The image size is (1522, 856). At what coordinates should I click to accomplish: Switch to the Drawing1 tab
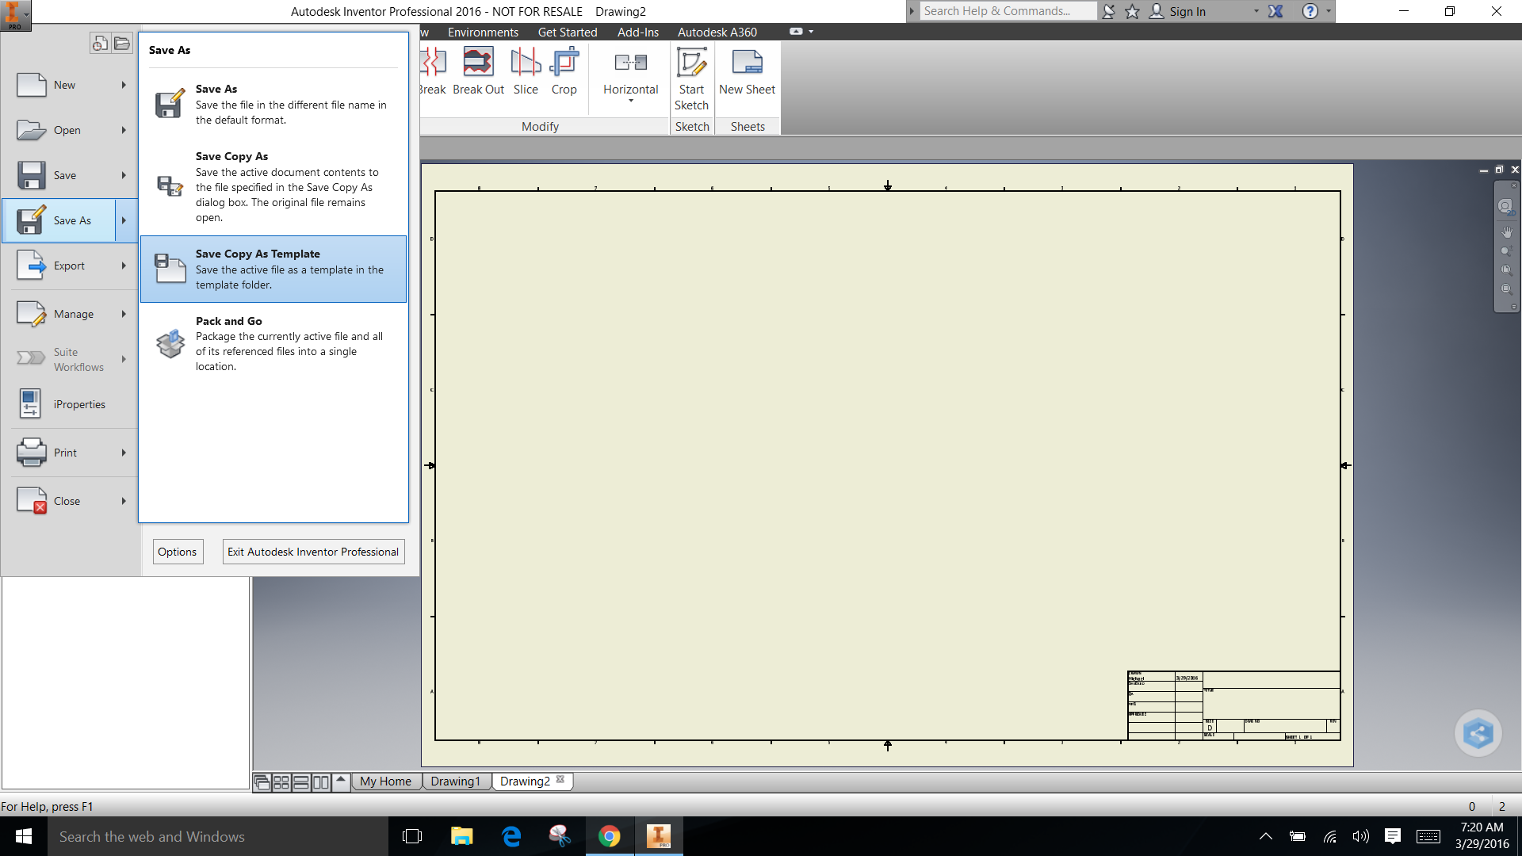click(456, 781)
